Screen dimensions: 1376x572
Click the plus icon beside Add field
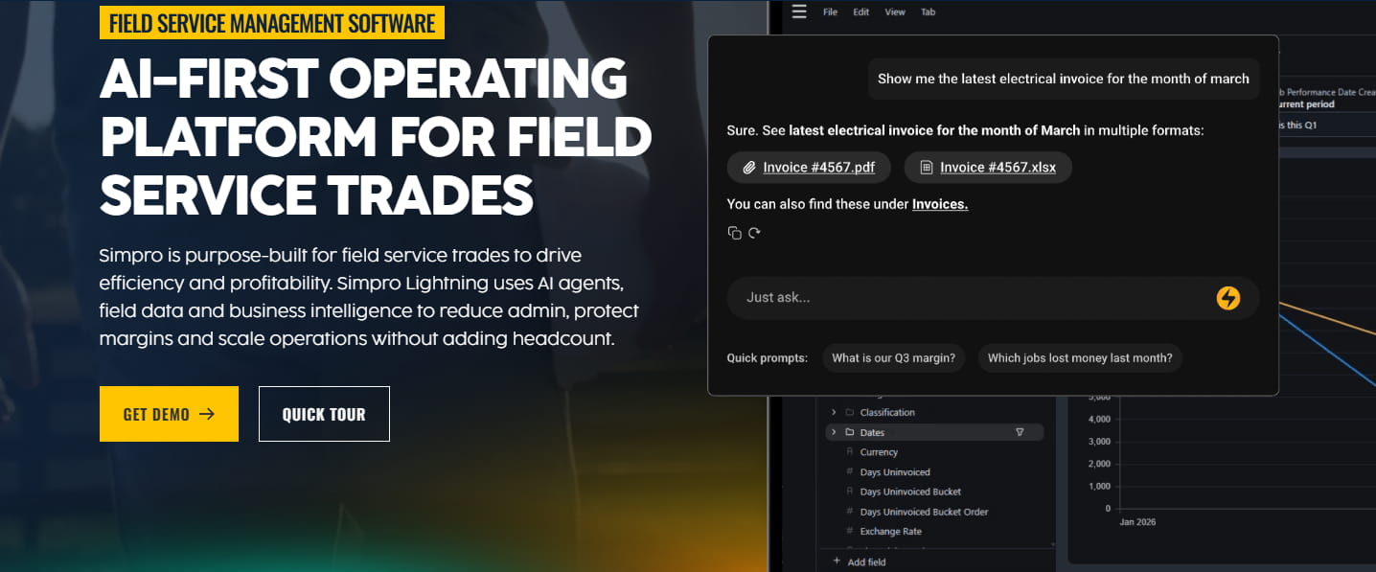click(837, 561)
